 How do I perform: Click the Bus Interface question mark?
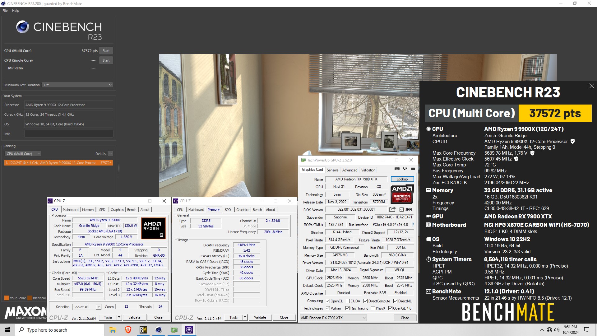click(413, 225)
